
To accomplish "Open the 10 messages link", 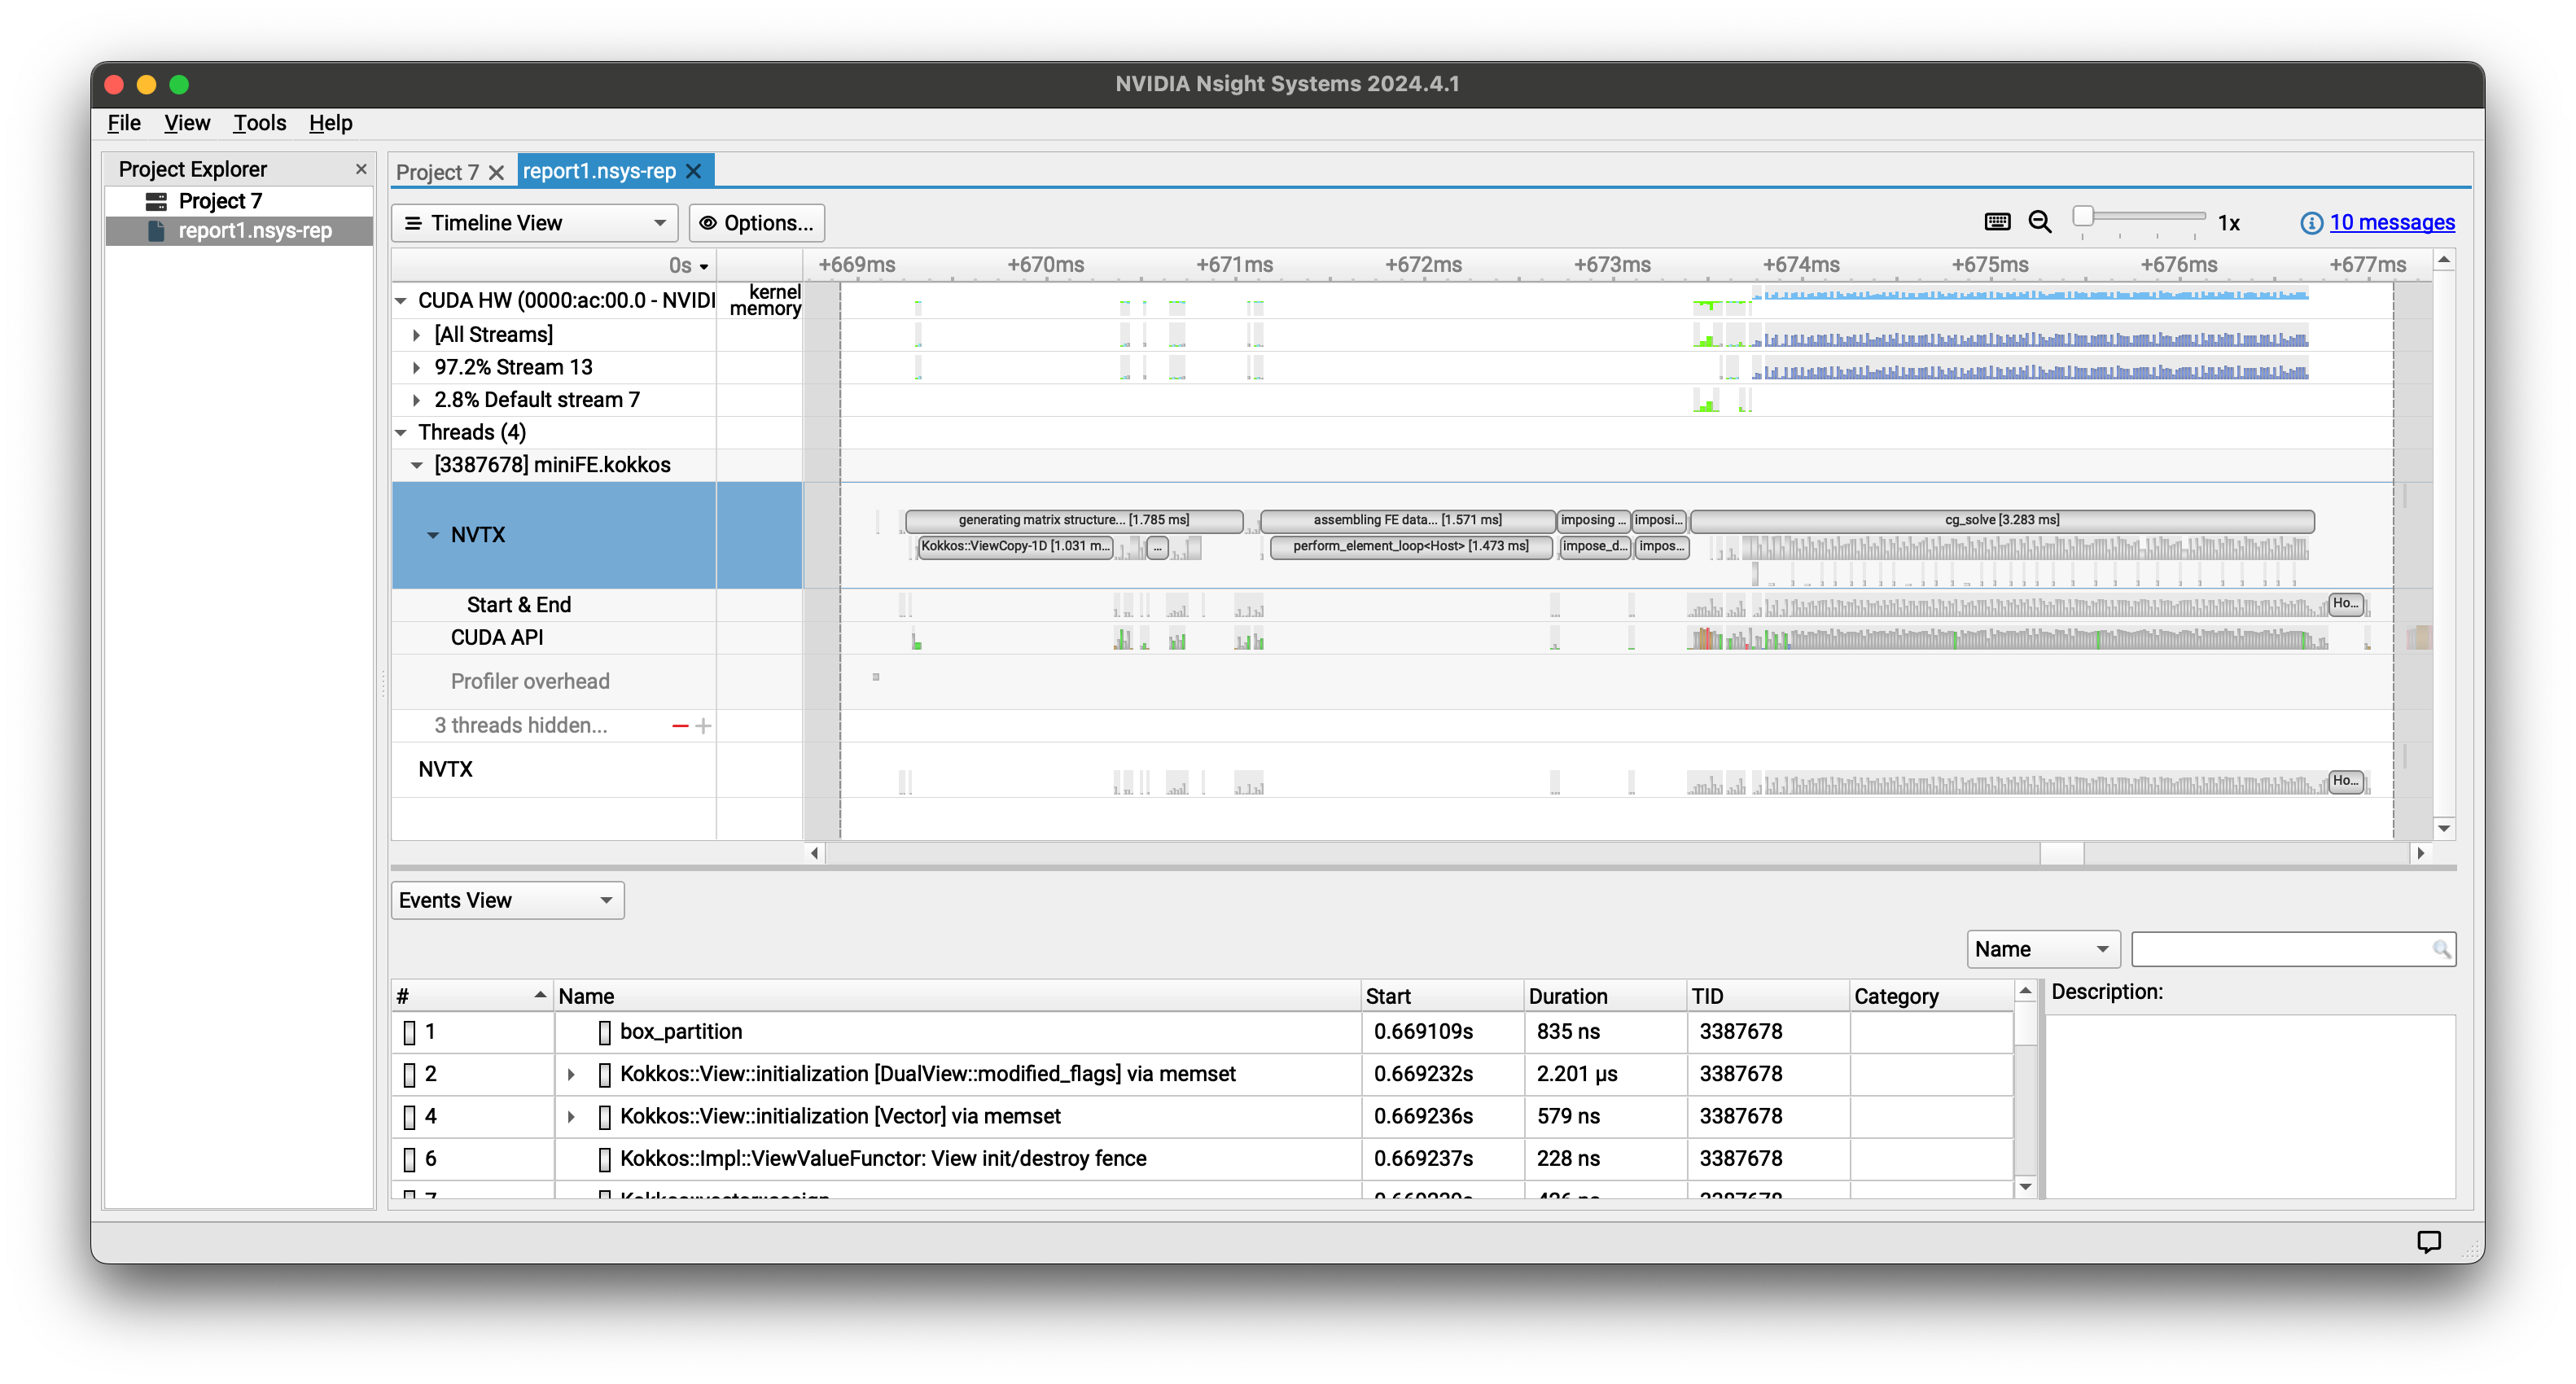I will tap(2391, 222).
